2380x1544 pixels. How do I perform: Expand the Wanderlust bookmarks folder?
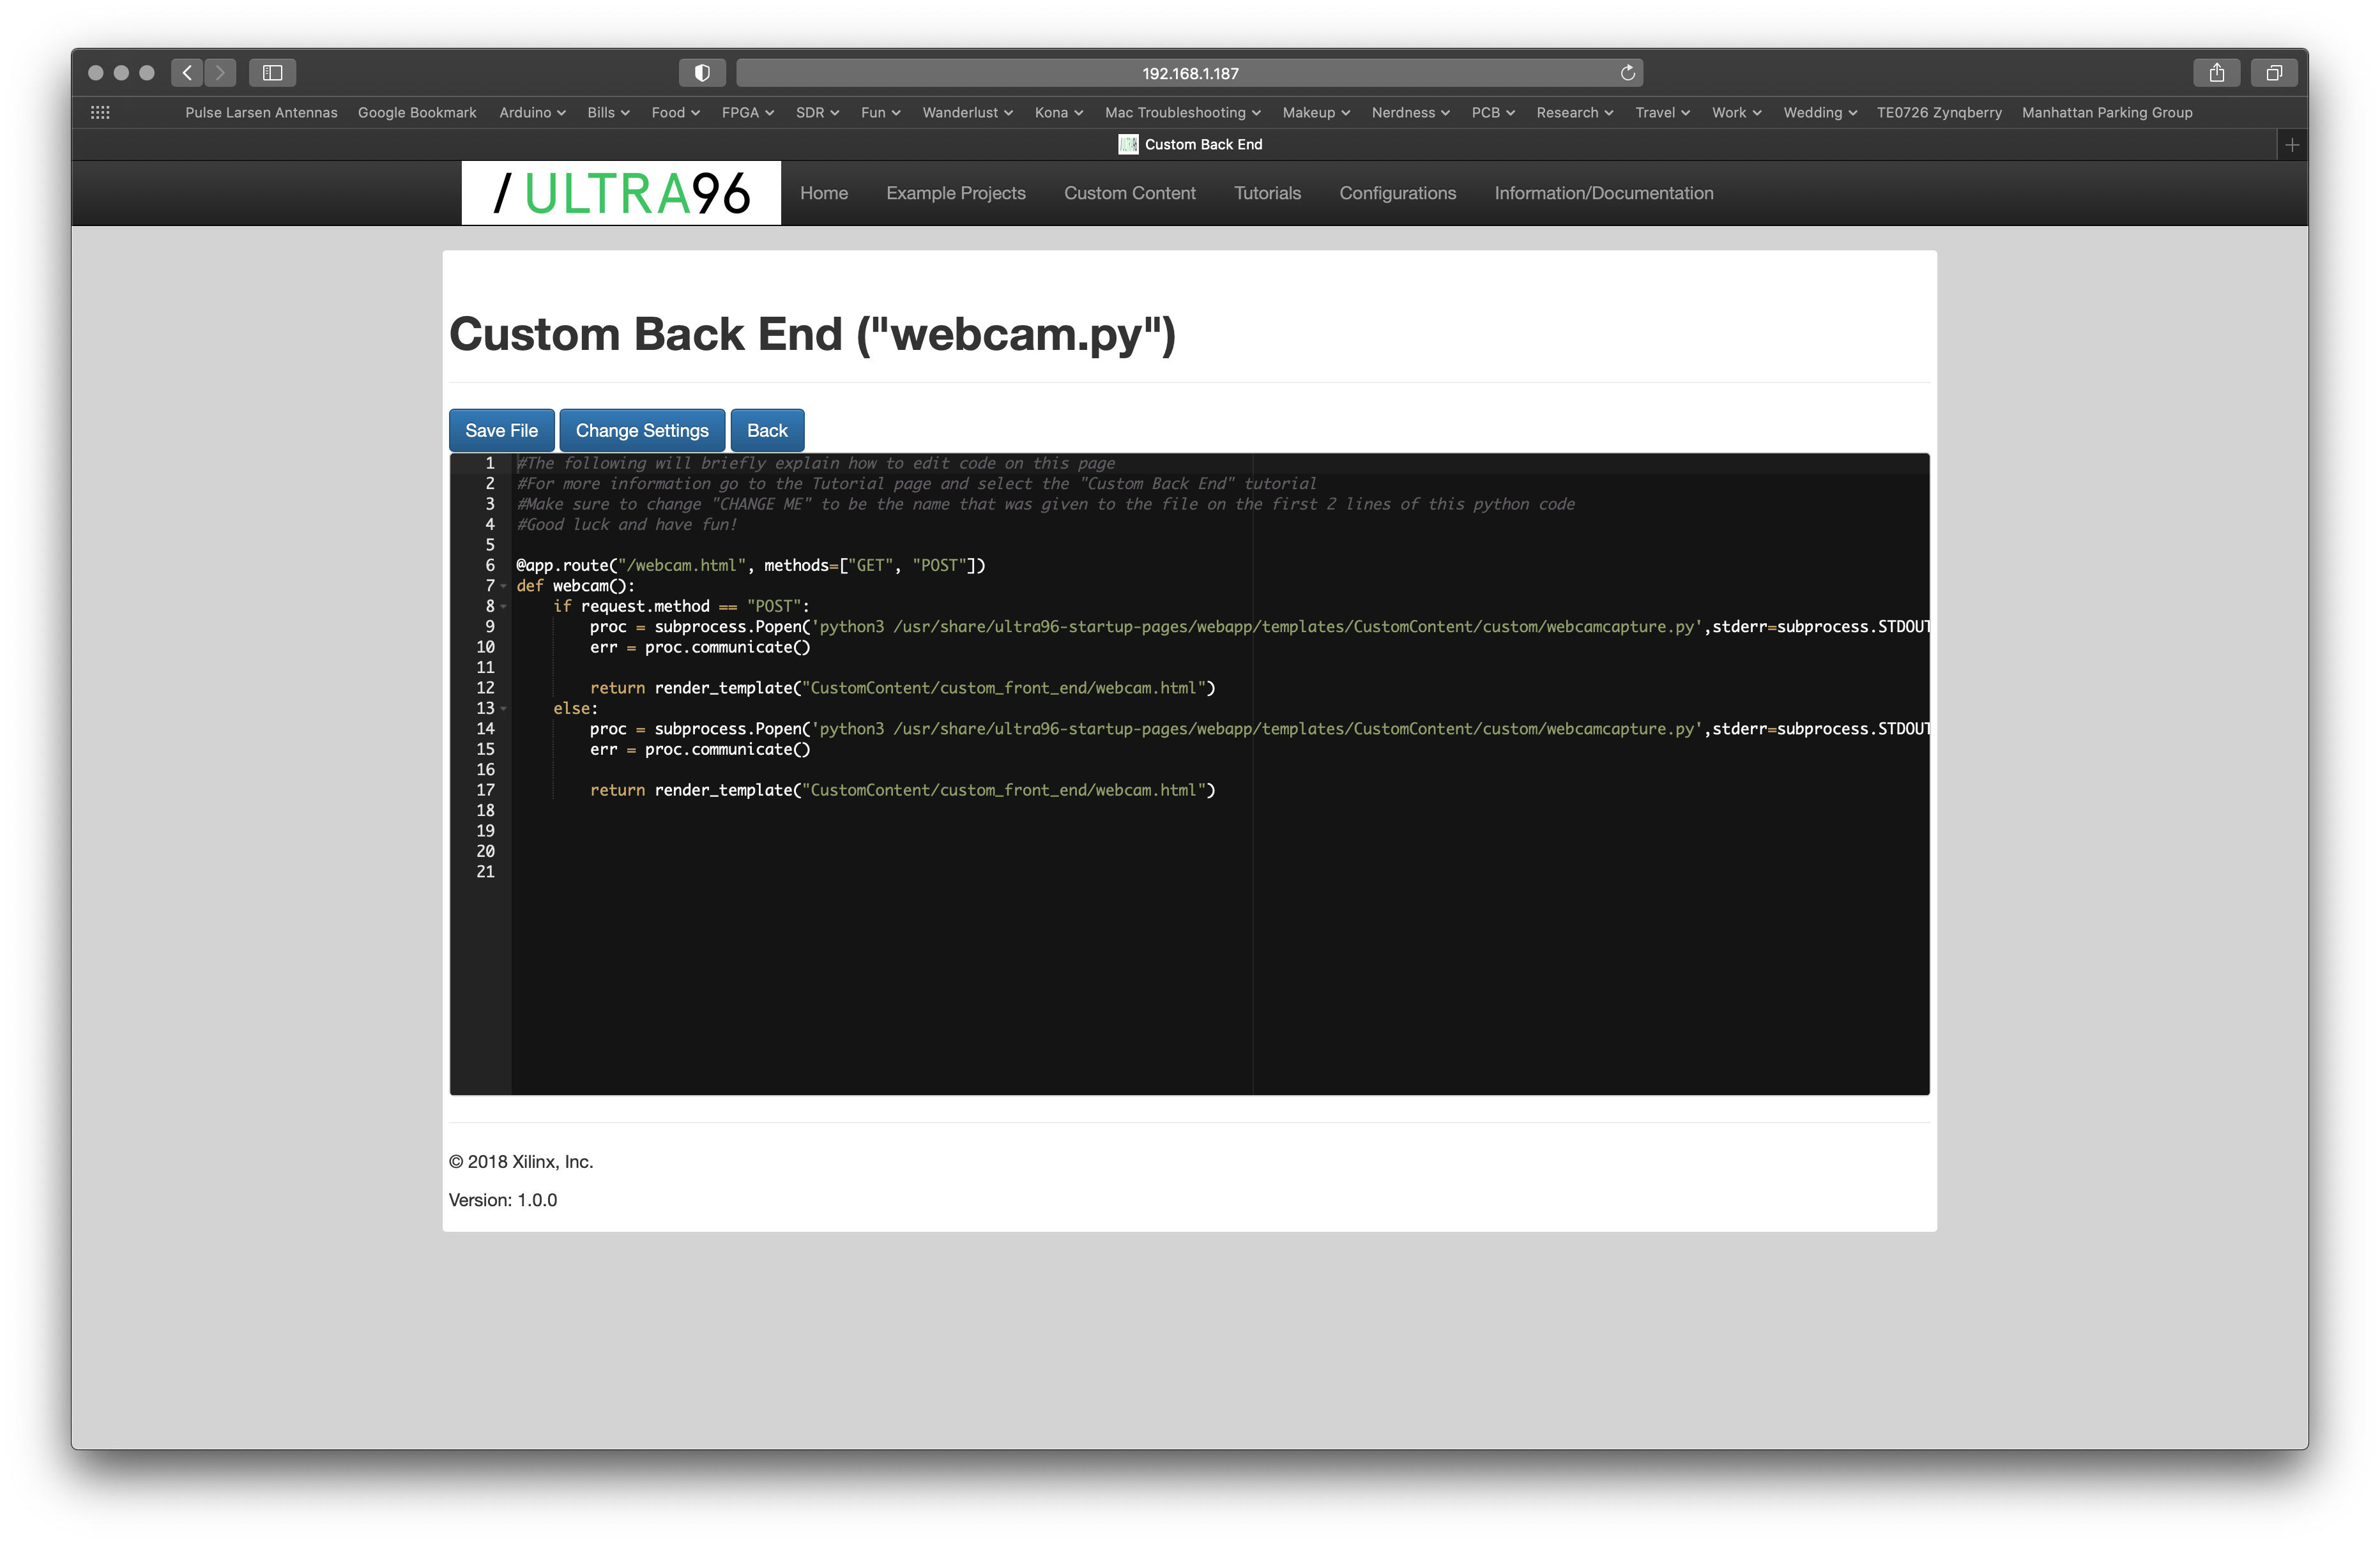967,113
